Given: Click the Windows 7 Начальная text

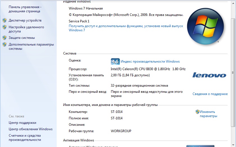Looking at the screenshot, I should pos(86,8).
